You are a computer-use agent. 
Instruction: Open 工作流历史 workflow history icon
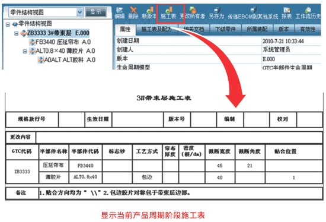click(x=308, y=13)
